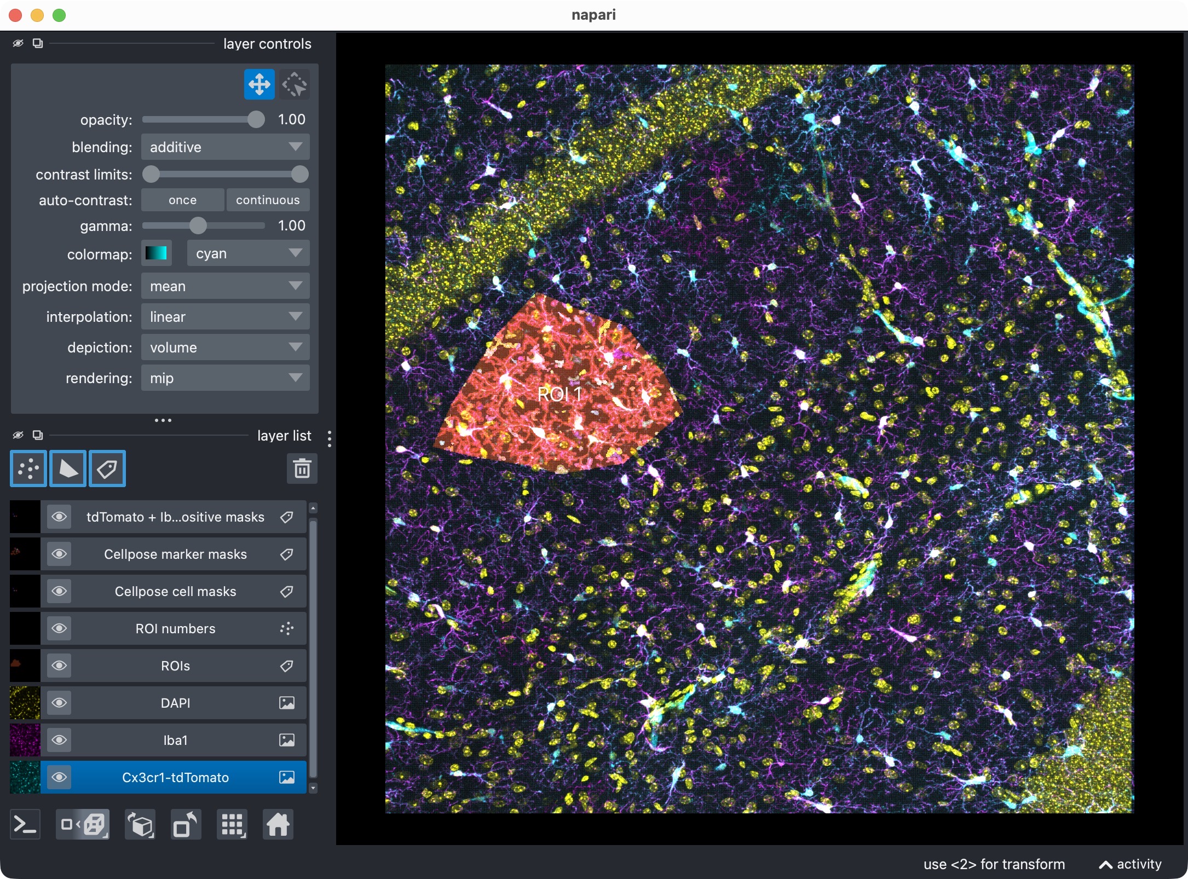Click the layer list vertical scrollbar
The height and width of the screenshot is (879, 1188).
point(313,649)
